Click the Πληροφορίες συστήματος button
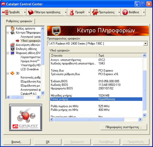This screenshot has height=147, width=153. (x=124, y=127)
